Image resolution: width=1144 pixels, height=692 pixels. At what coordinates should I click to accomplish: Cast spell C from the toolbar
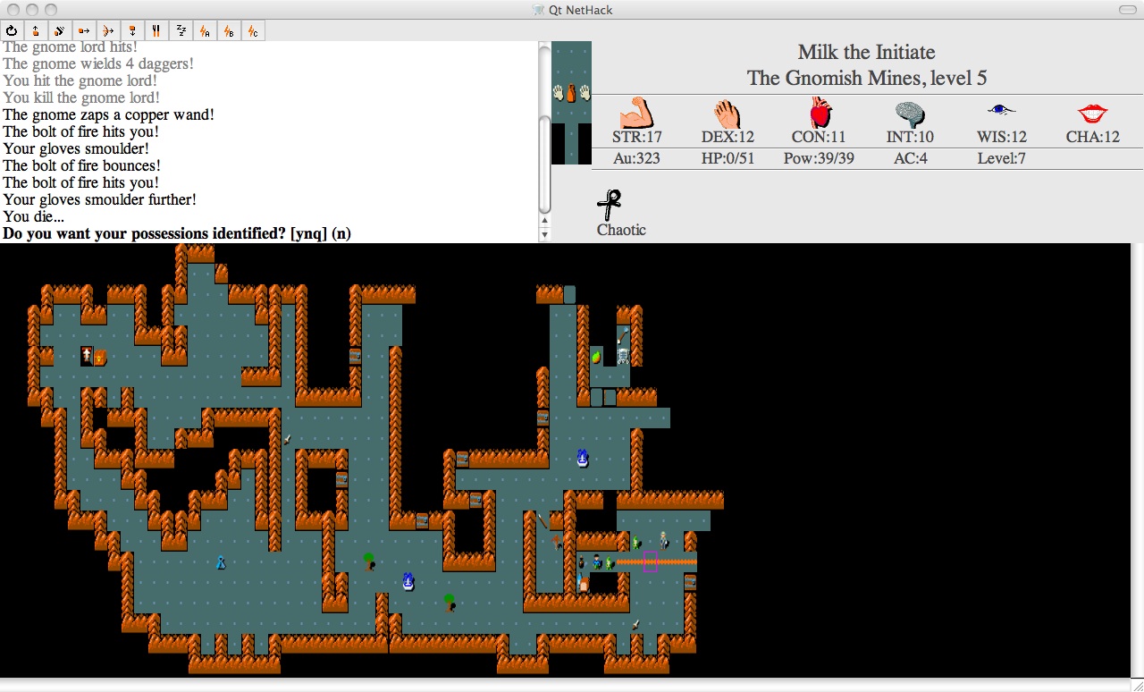[254, 30]
